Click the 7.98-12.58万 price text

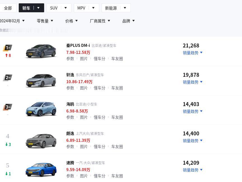pyautogui.click(x=78, y=52)
